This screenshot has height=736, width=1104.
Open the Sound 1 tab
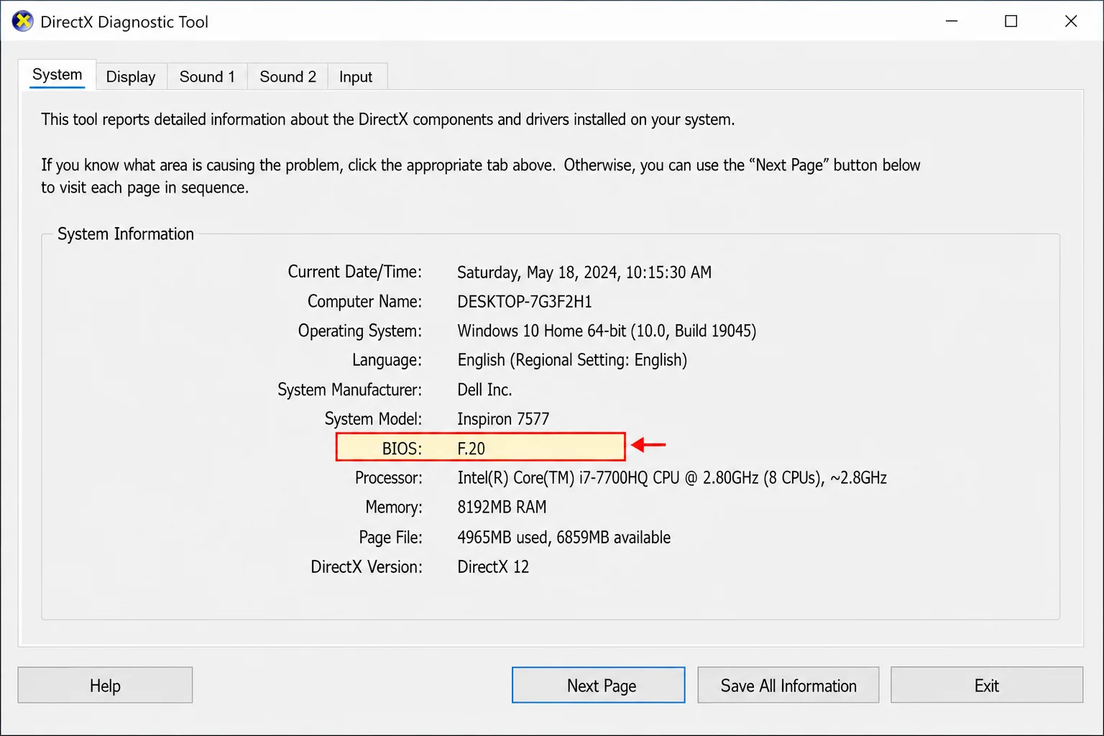(207, 77)
